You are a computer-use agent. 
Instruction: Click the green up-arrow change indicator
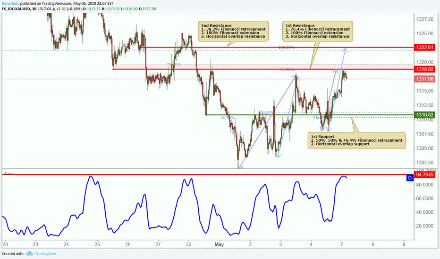click(54, 8)
